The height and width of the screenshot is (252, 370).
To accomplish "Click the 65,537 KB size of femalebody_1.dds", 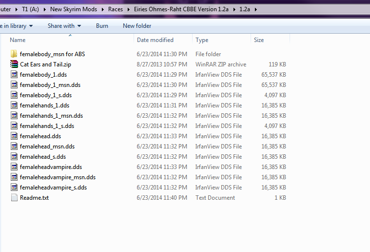I will tap(273, 75).
